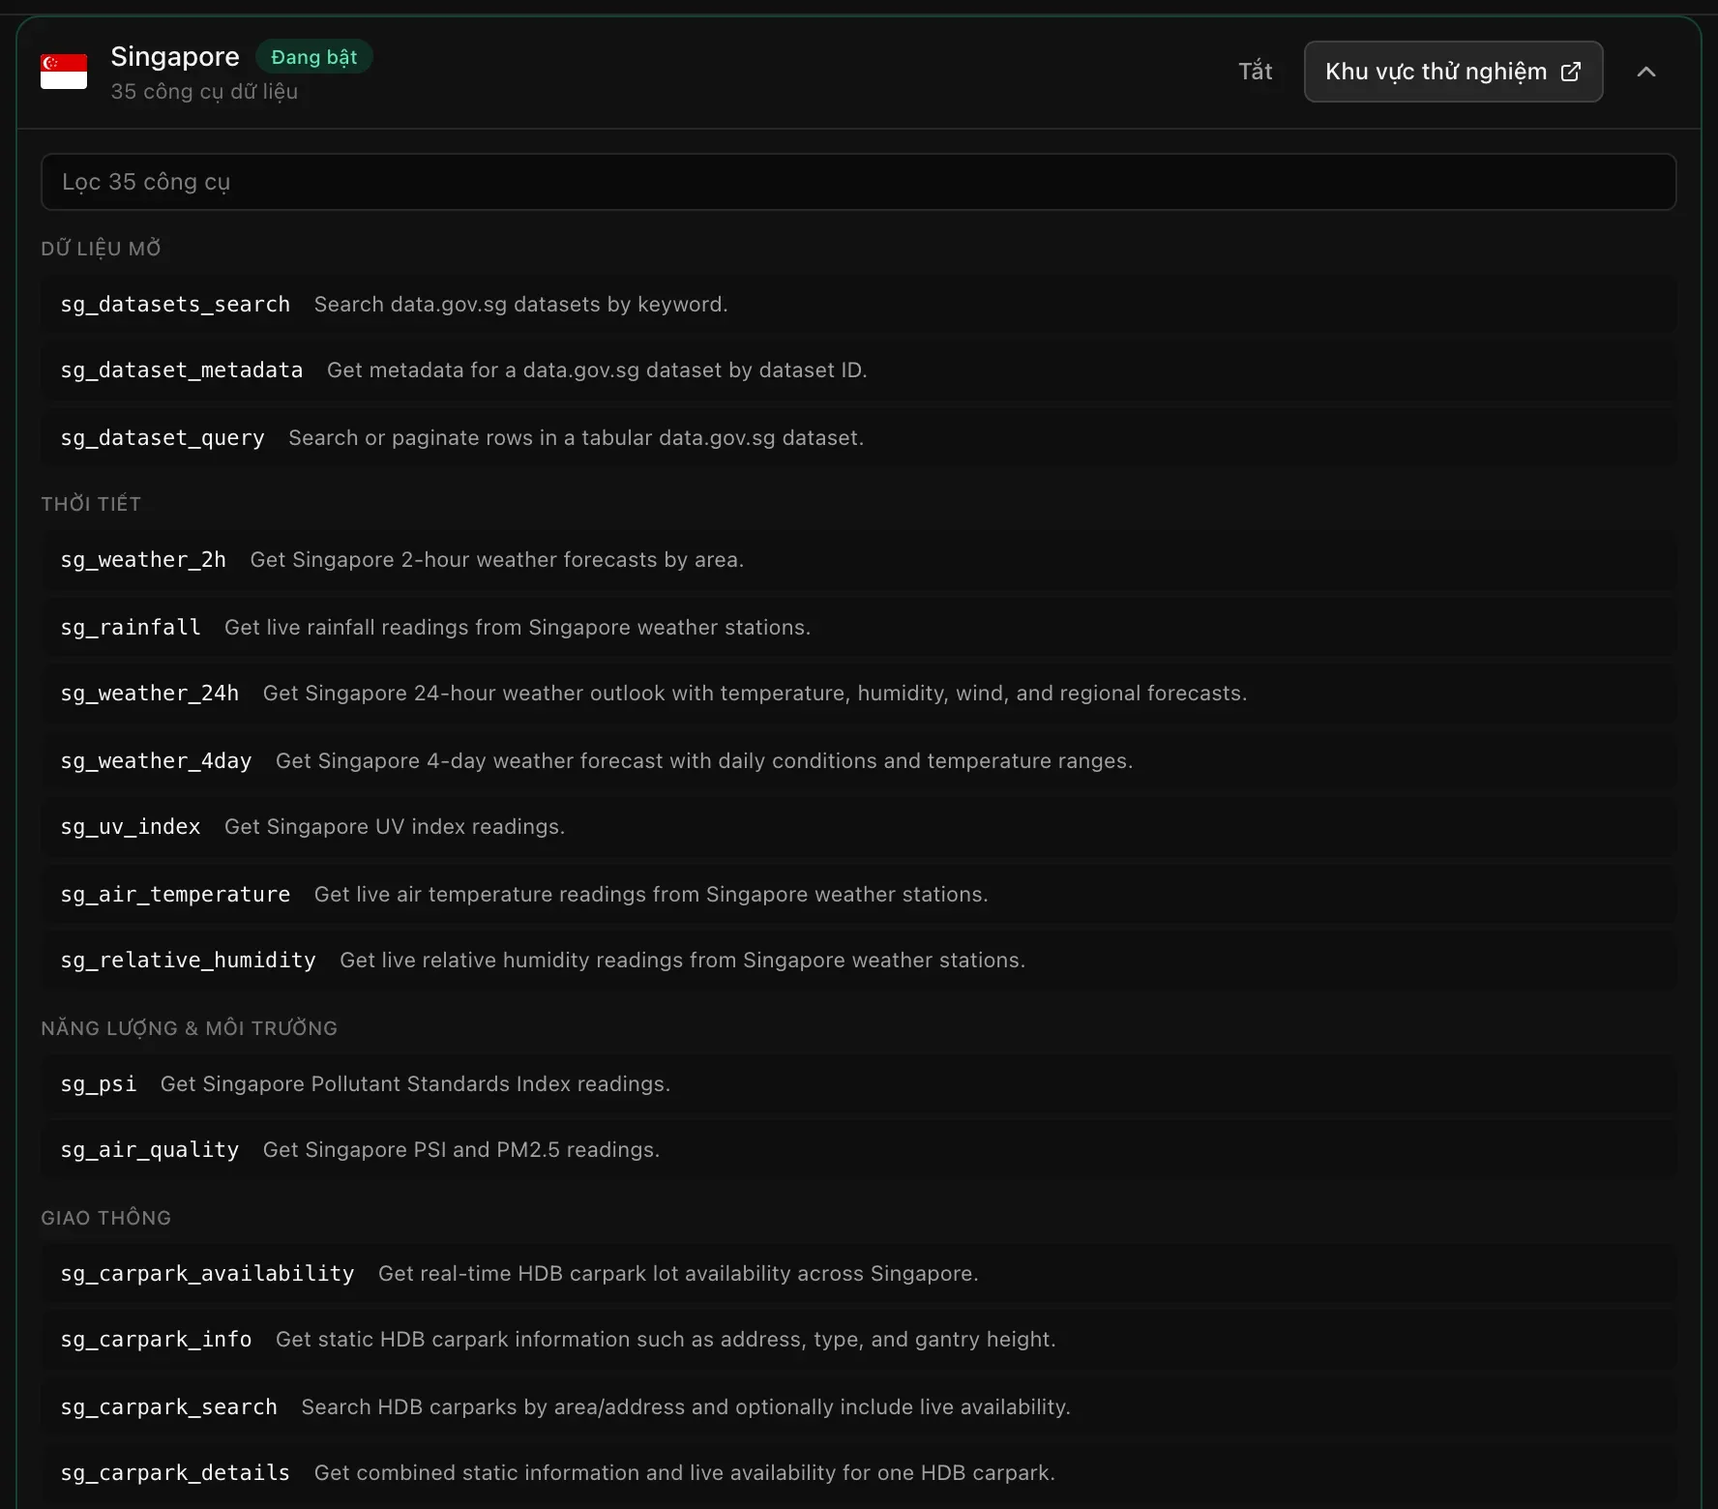This screenshot has height=1509, width=1718.
Task: Select the sg_dataset_query tool row
Action: tap(858, 438)
